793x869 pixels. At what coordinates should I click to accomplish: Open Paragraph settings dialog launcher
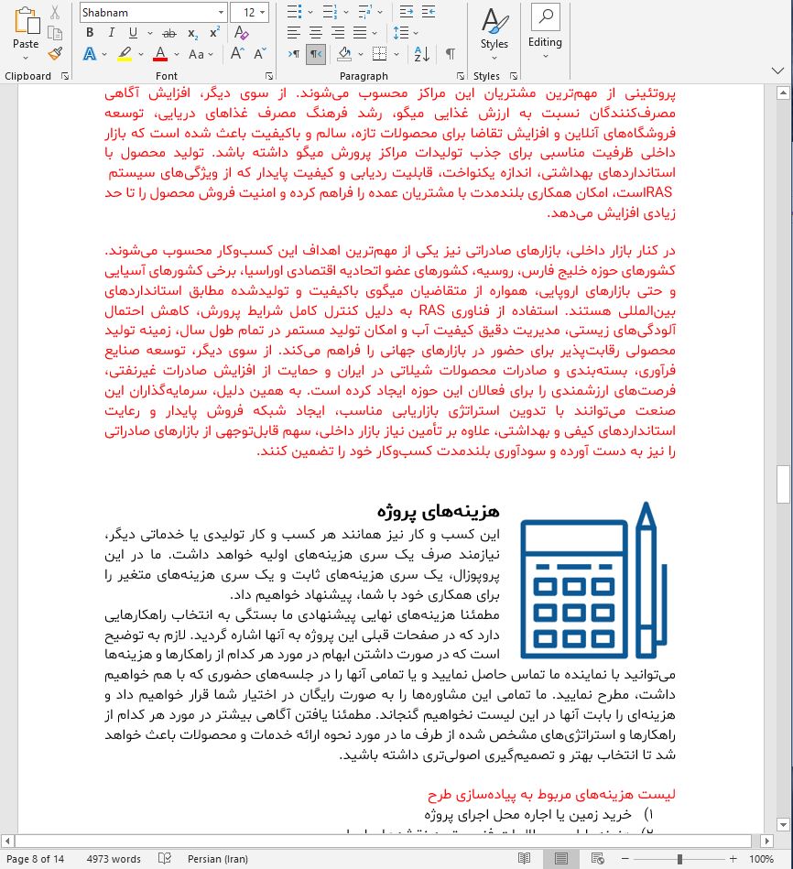[460, 76]
